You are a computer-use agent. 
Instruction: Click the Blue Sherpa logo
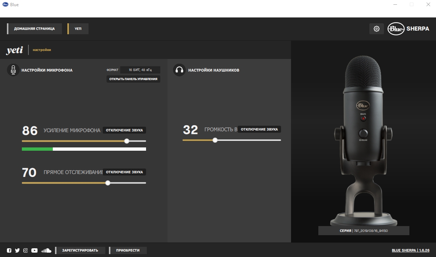(x=408, y=29)
